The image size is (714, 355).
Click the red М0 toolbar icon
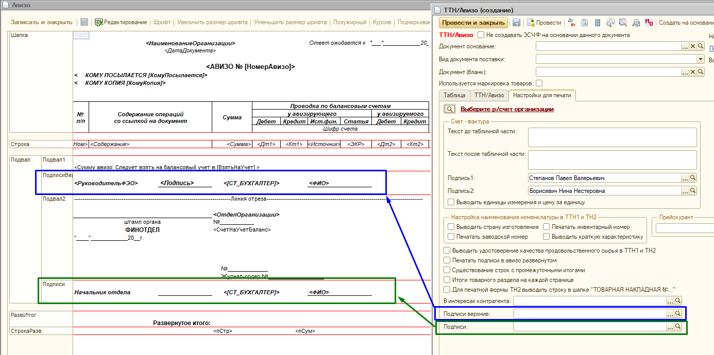click(649, 23)
